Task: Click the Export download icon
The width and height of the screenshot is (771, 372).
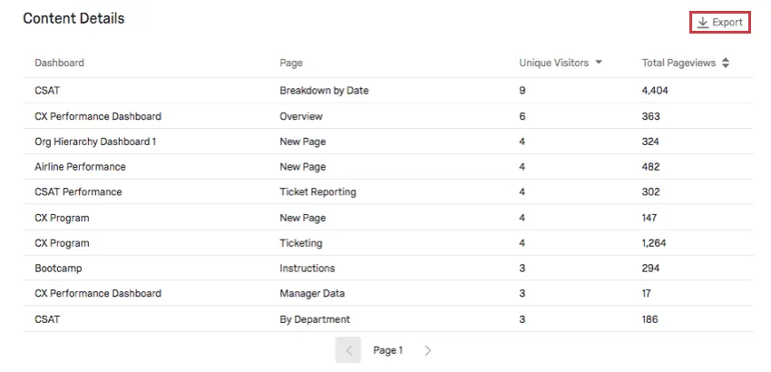Action: click(703, 23)
